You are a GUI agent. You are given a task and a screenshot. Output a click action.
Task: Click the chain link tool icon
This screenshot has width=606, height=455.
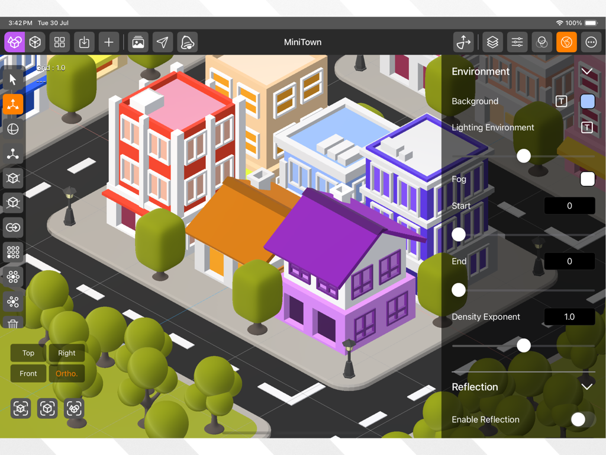pos(12,227)
